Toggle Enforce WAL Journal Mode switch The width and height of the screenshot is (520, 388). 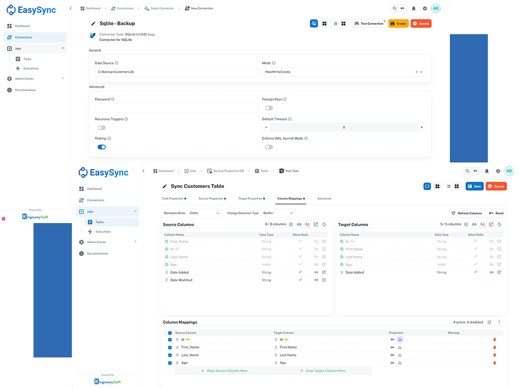click(269, 147)
